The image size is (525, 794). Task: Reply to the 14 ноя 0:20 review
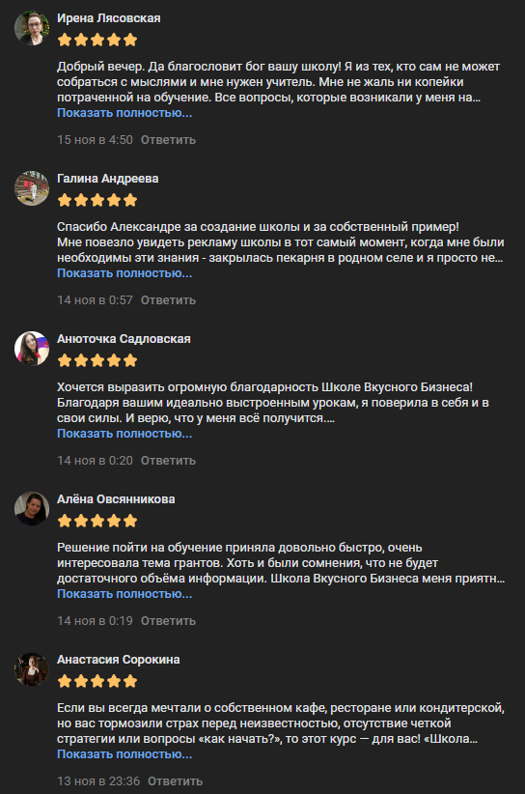[x=168, y=461]
